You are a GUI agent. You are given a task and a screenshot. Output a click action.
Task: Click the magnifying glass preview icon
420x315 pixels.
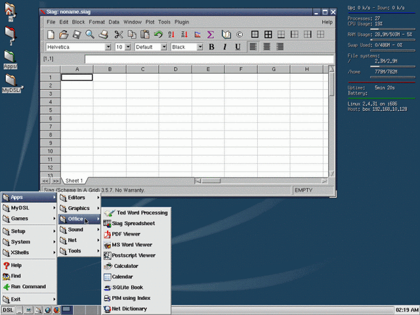90,34
